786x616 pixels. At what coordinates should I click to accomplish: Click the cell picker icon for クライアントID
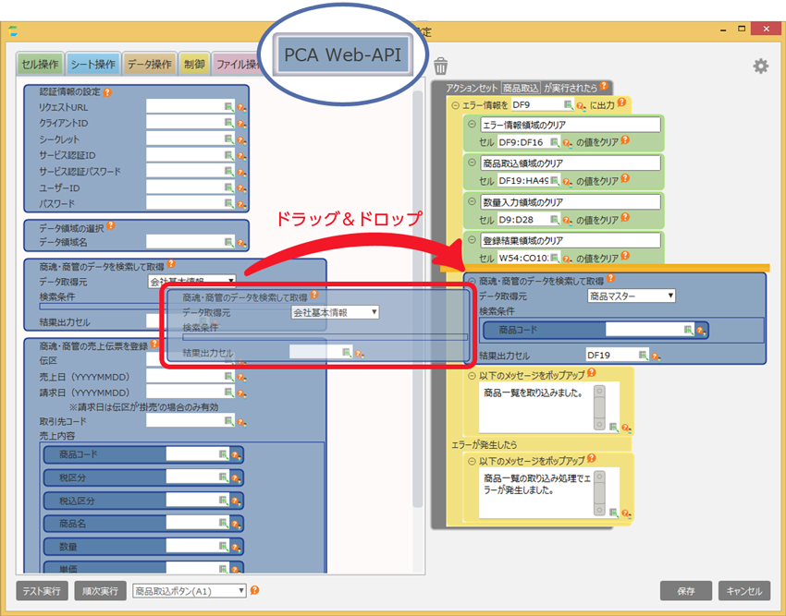[228, 123]
